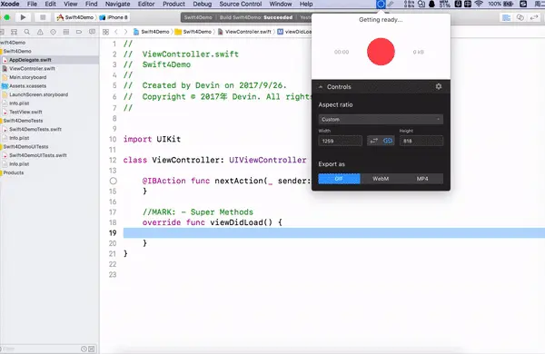The height and width of the screenshot is (354, 545).
Task: Open the Navigate menu
Action: [x=117, y=4]
